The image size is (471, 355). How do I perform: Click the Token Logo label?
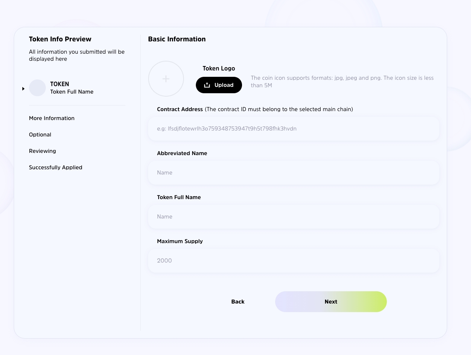pos(219,69)
